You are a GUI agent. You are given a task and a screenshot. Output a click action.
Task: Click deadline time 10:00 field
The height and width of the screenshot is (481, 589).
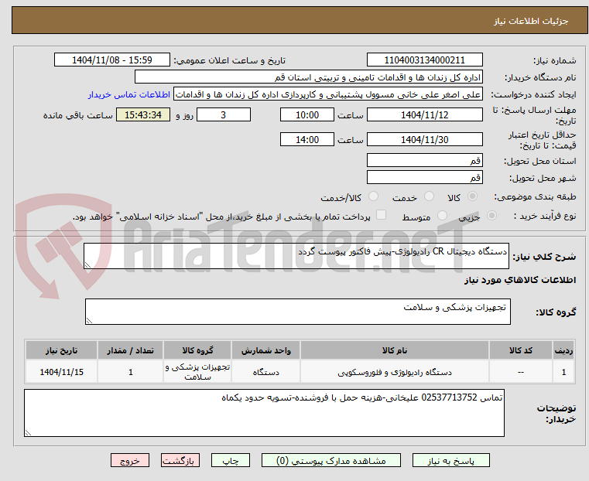pos(307,114)
